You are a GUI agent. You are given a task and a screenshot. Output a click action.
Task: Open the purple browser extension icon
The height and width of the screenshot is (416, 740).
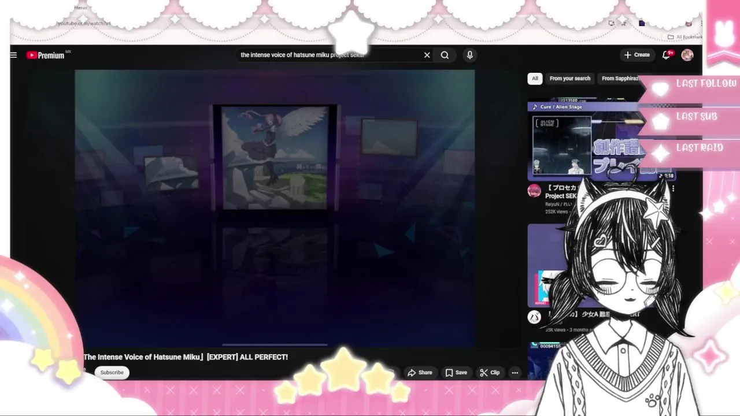click(642, 23)
